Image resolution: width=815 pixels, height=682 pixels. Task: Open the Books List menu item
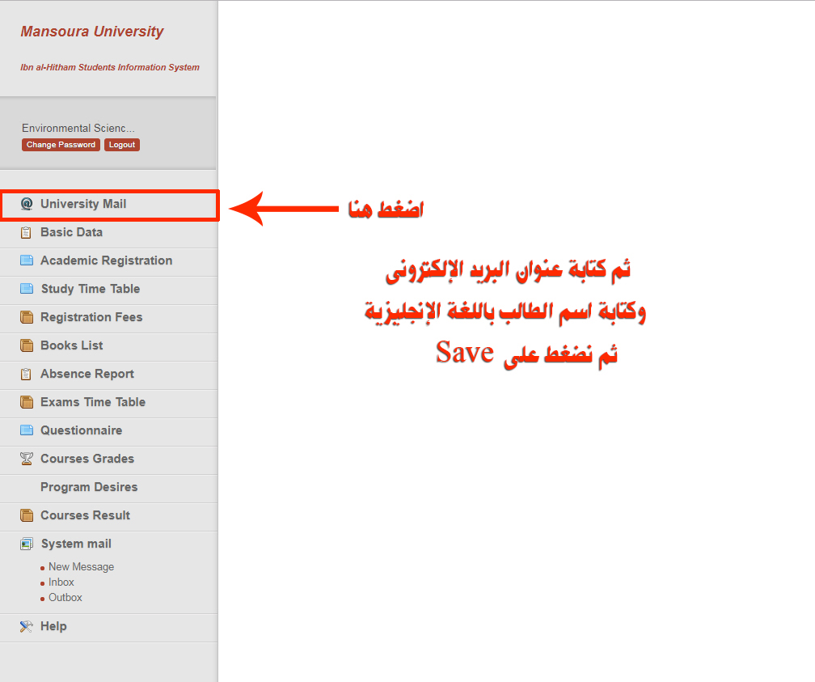pyautogui.click(x=71, y=345)
